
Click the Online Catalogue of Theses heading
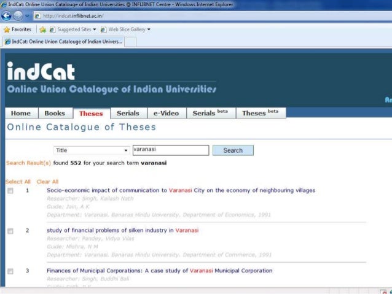(82, 127)
